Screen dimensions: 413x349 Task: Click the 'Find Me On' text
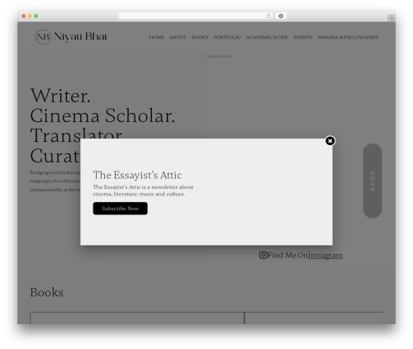tap(287, 255)
